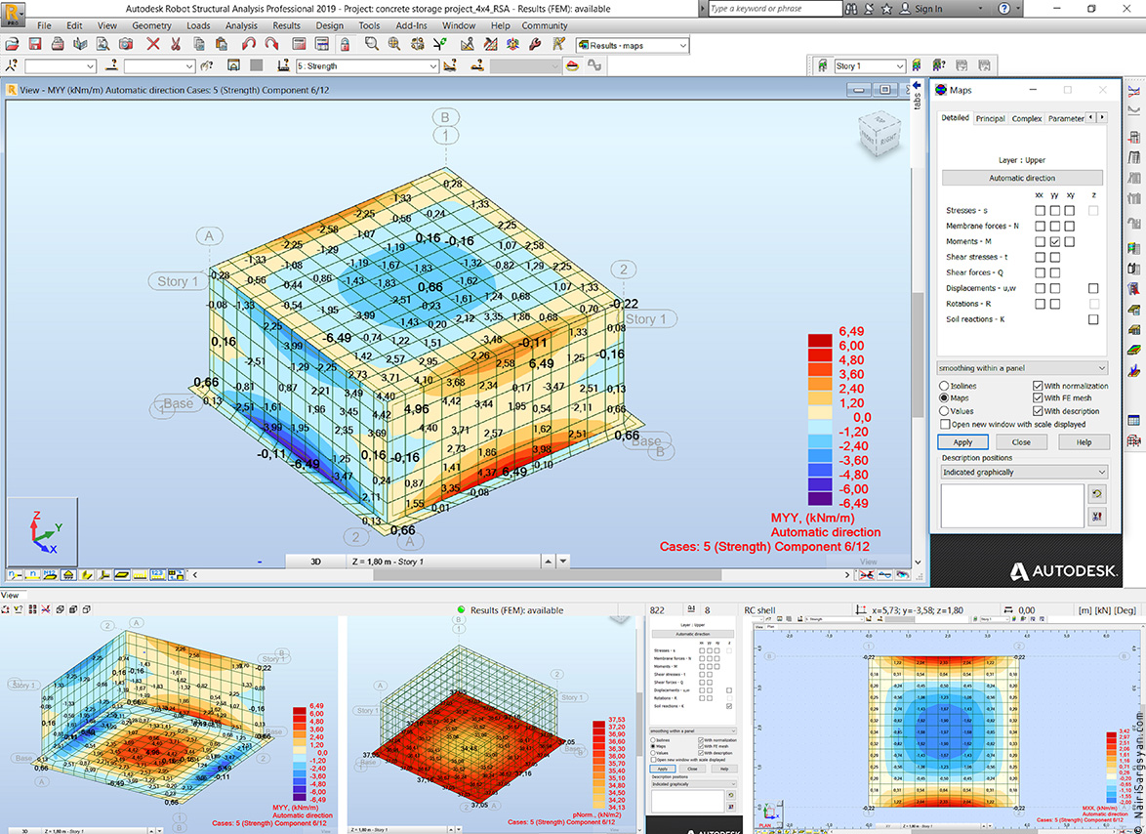
Task: Click the 3D view mode button
Action: tap(315, 562)
